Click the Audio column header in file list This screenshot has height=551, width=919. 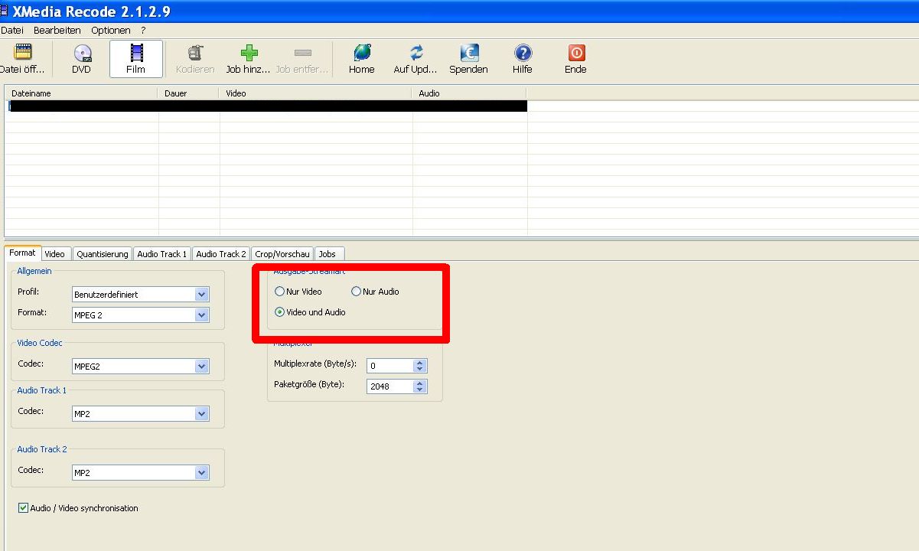tap(470, 93)
